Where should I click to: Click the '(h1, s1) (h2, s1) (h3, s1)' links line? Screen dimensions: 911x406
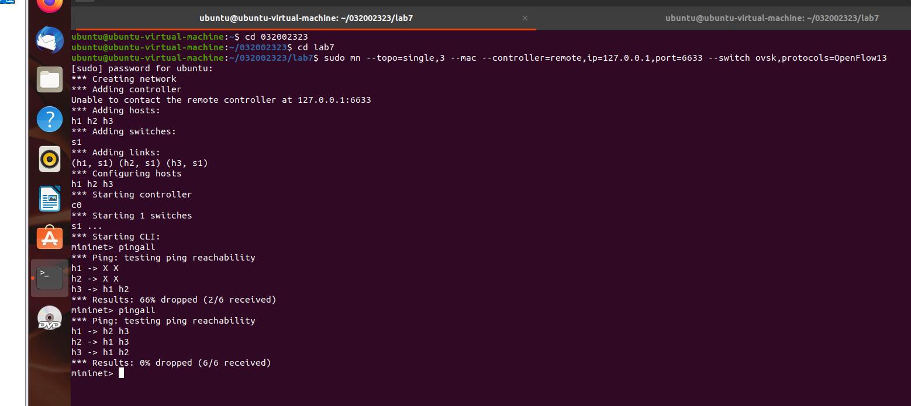coord(139,163)
